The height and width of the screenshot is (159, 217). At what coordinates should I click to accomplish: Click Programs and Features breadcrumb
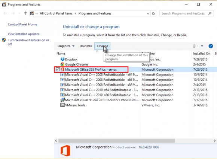click(95, 13)
